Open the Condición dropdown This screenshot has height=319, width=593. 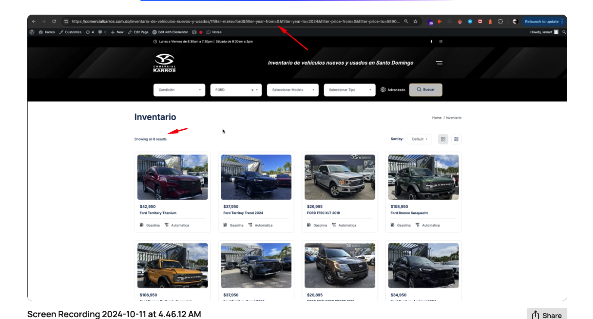tap(179, 90)
